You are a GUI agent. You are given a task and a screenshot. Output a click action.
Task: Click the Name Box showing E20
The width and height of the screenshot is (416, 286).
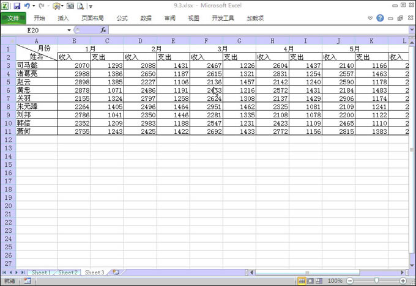(x=33, y=30)
